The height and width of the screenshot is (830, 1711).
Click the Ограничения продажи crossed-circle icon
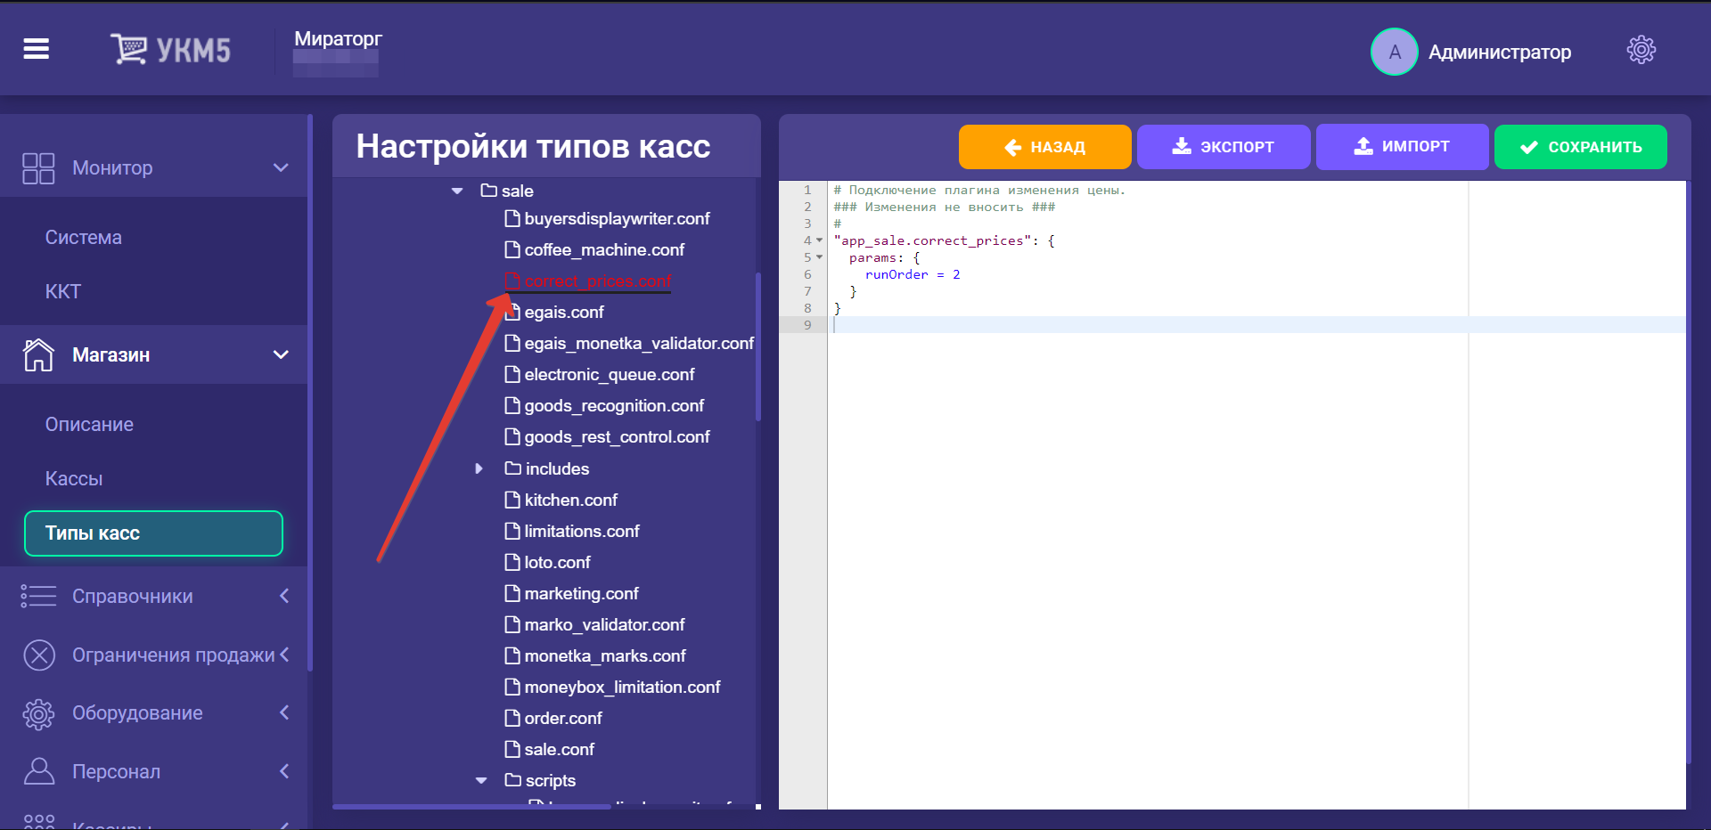[38, 655]
